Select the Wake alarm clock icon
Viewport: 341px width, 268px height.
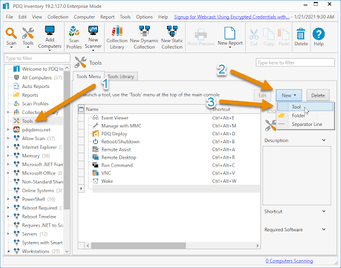click(95, 181)
